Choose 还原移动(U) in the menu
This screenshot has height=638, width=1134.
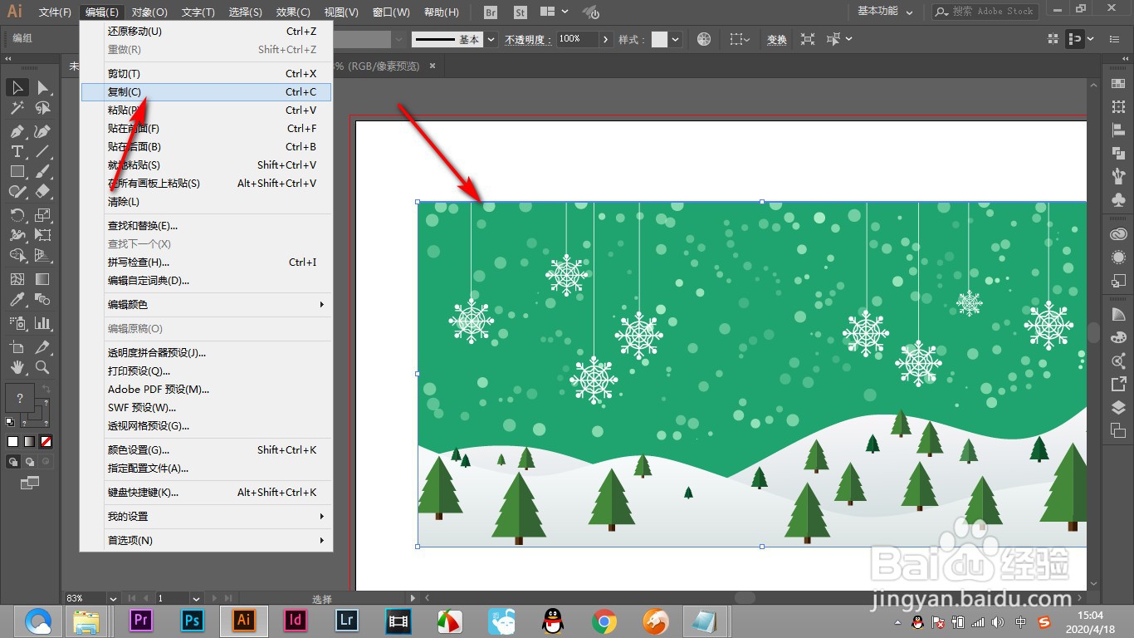206,32
